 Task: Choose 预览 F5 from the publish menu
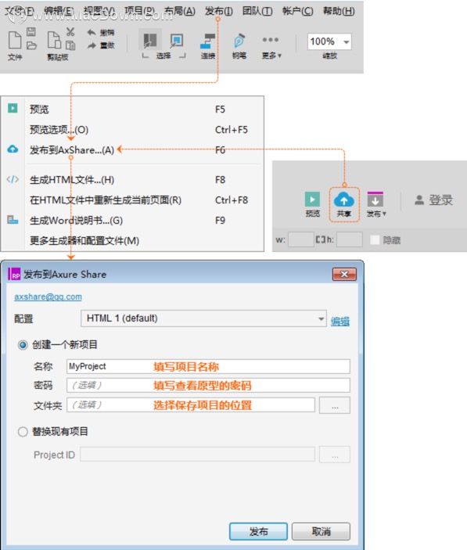(x=132, y=109)
